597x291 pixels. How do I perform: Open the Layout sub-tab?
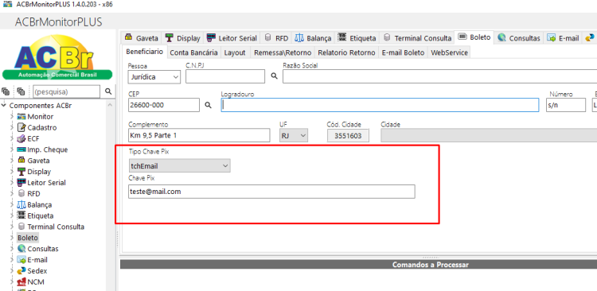tap(235, 52)
